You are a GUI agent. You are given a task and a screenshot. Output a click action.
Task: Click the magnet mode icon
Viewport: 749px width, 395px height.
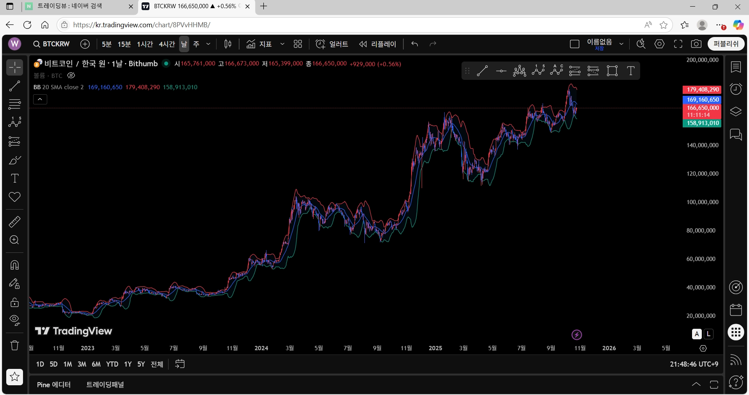tap(14, 265)
